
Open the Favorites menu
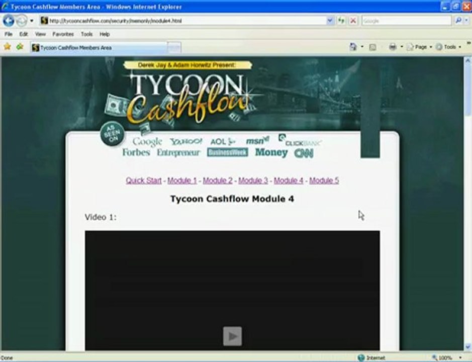63,34
